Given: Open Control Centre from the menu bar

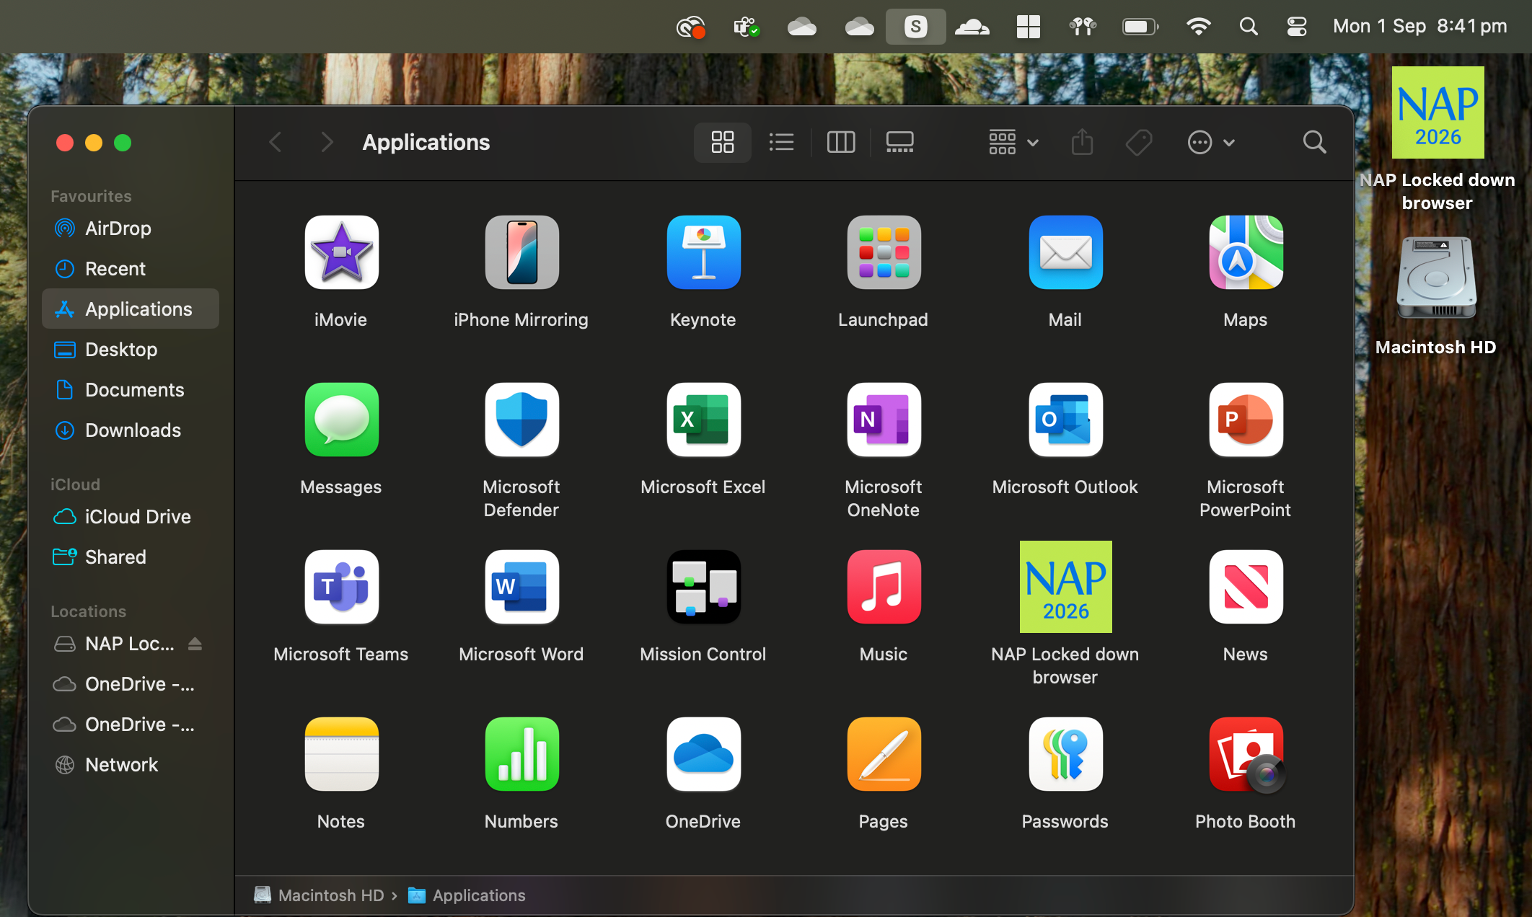Looking at the screenshot, I should click(1296, 26).
